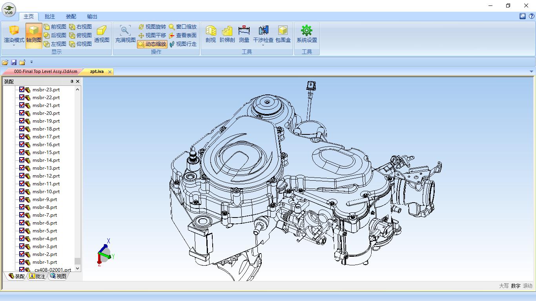Close the zpt.iva document tab
The height and width of the screenshot is (301, 536).
[x=110, y=71]
